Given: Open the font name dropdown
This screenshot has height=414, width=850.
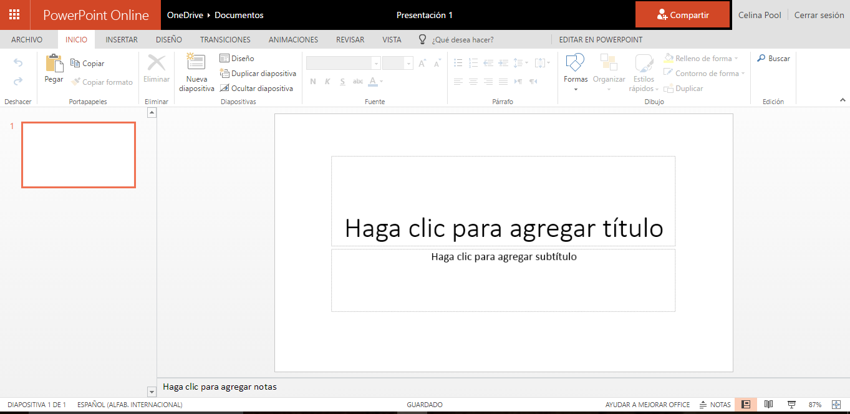Looking at the screenshot, I should coord(376,64).
